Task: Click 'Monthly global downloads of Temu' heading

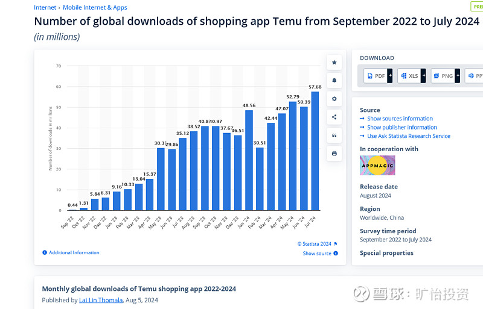Action: click(x=139, y=289)
